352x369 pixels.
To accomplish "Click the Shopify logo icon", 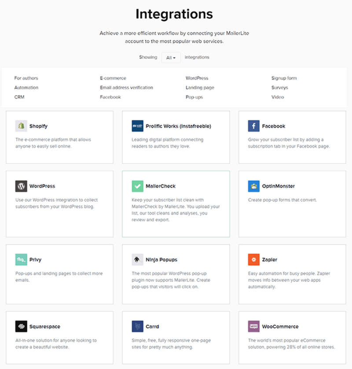I will (x=21, y=126).
